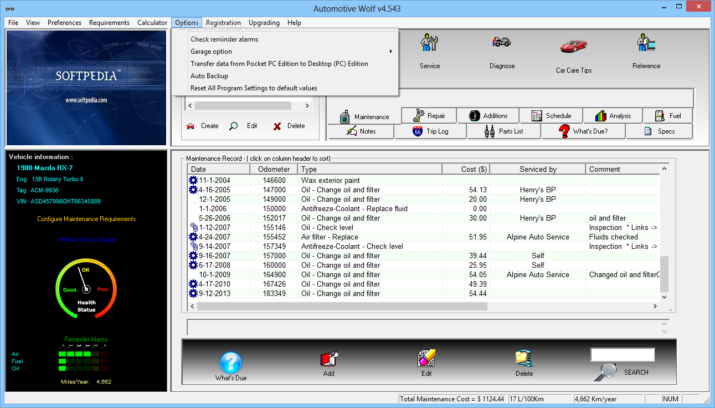Sort records by Serviced by column header
Screen dimensions: 715x408
(538, 169)
